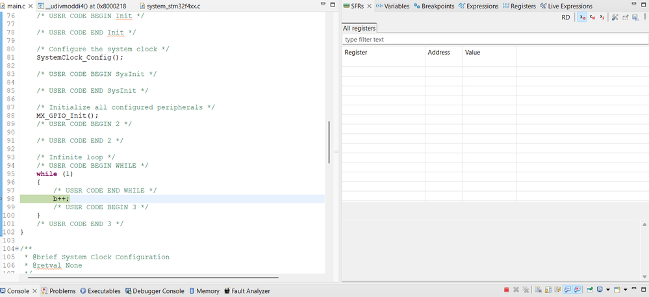Maximize the SFRs view panel
The image size is (649, 297).
pyautogui.click(x=644, y=5)
